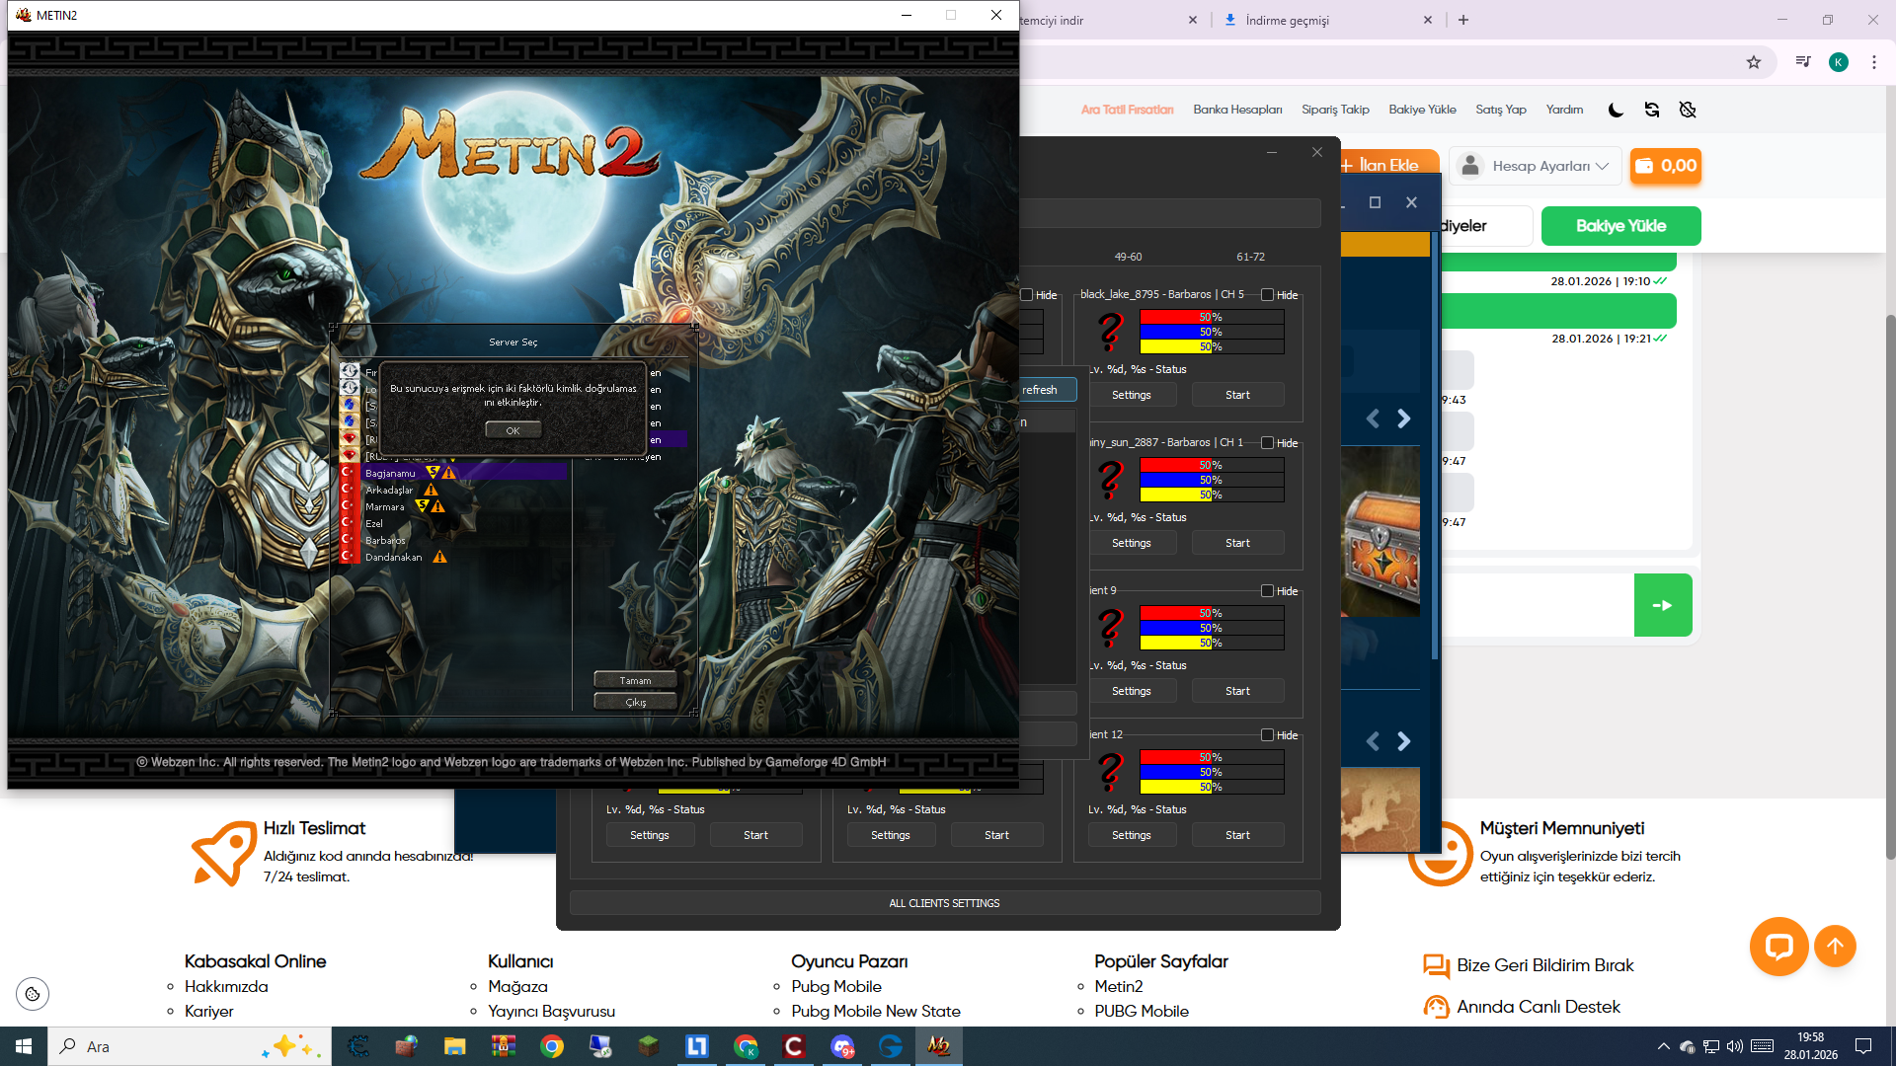Open File Explorer from the taskbar
1896x1066 pixels.
point(454,1046)
